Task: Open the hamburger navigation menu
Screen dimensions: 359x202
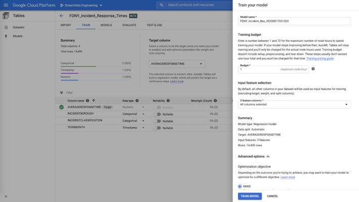Action: tap(6, 5)
